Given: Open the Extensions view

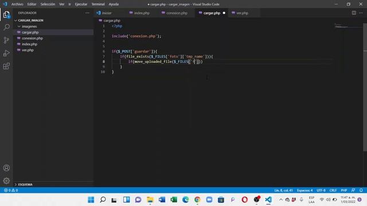Looking at the screenshot, I should click(6, 66).
